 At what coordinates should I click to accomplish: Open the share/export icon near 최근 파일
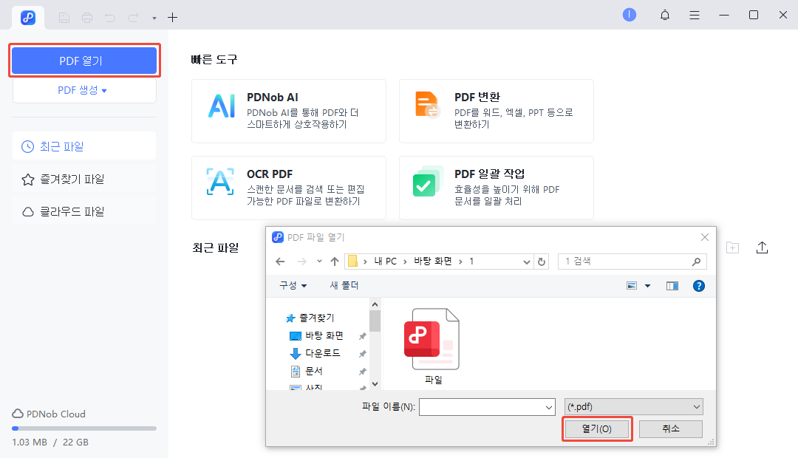tap(763, 247)
